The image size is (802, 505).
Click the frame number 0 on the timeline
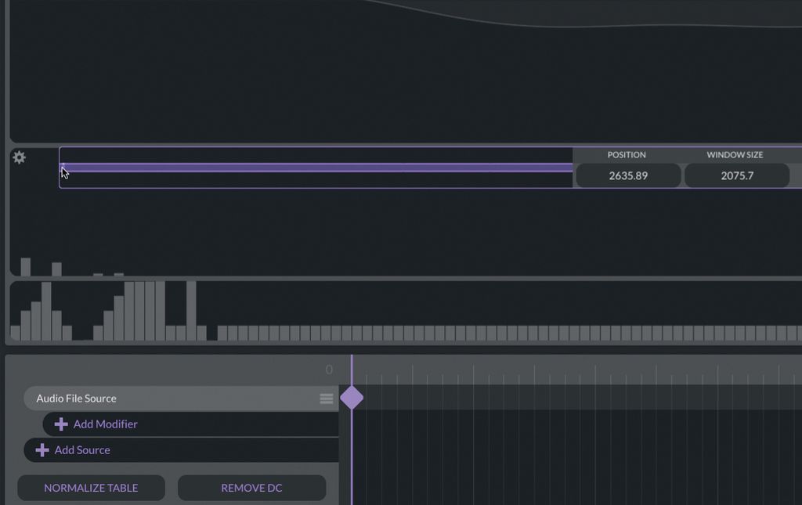330,369
